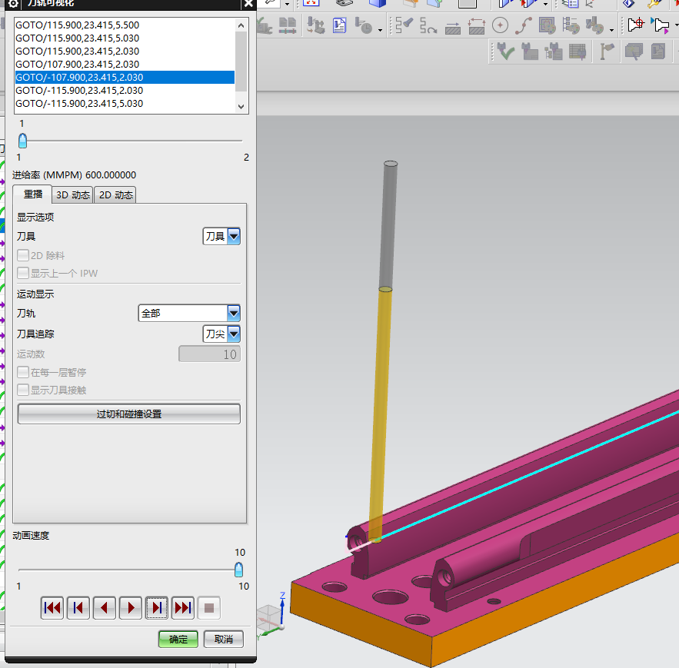
Task: Click the 运动数 field showing 10
Action: point(210,354)
